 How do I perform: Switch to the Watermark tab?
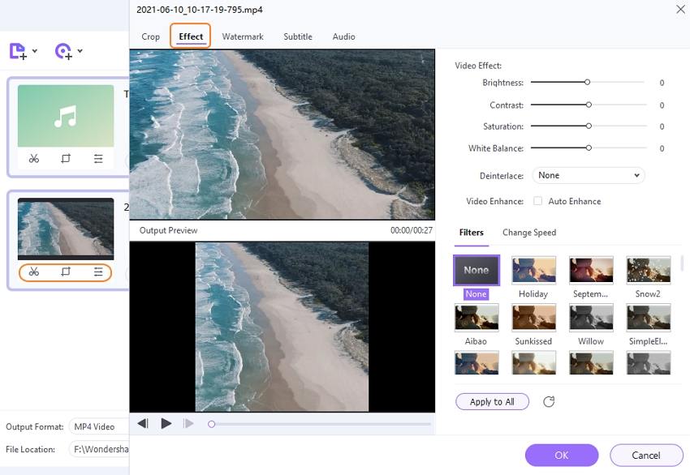[x=243, y=36]
